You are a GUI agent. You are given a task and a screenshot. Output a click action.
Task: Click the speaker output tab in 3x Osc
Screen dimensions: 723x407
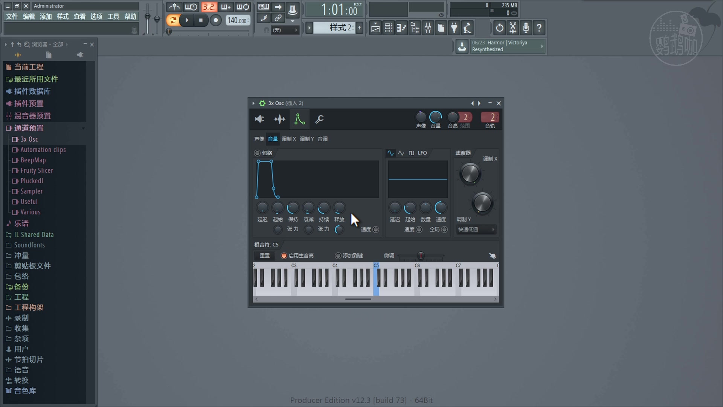tap(259, 119)
